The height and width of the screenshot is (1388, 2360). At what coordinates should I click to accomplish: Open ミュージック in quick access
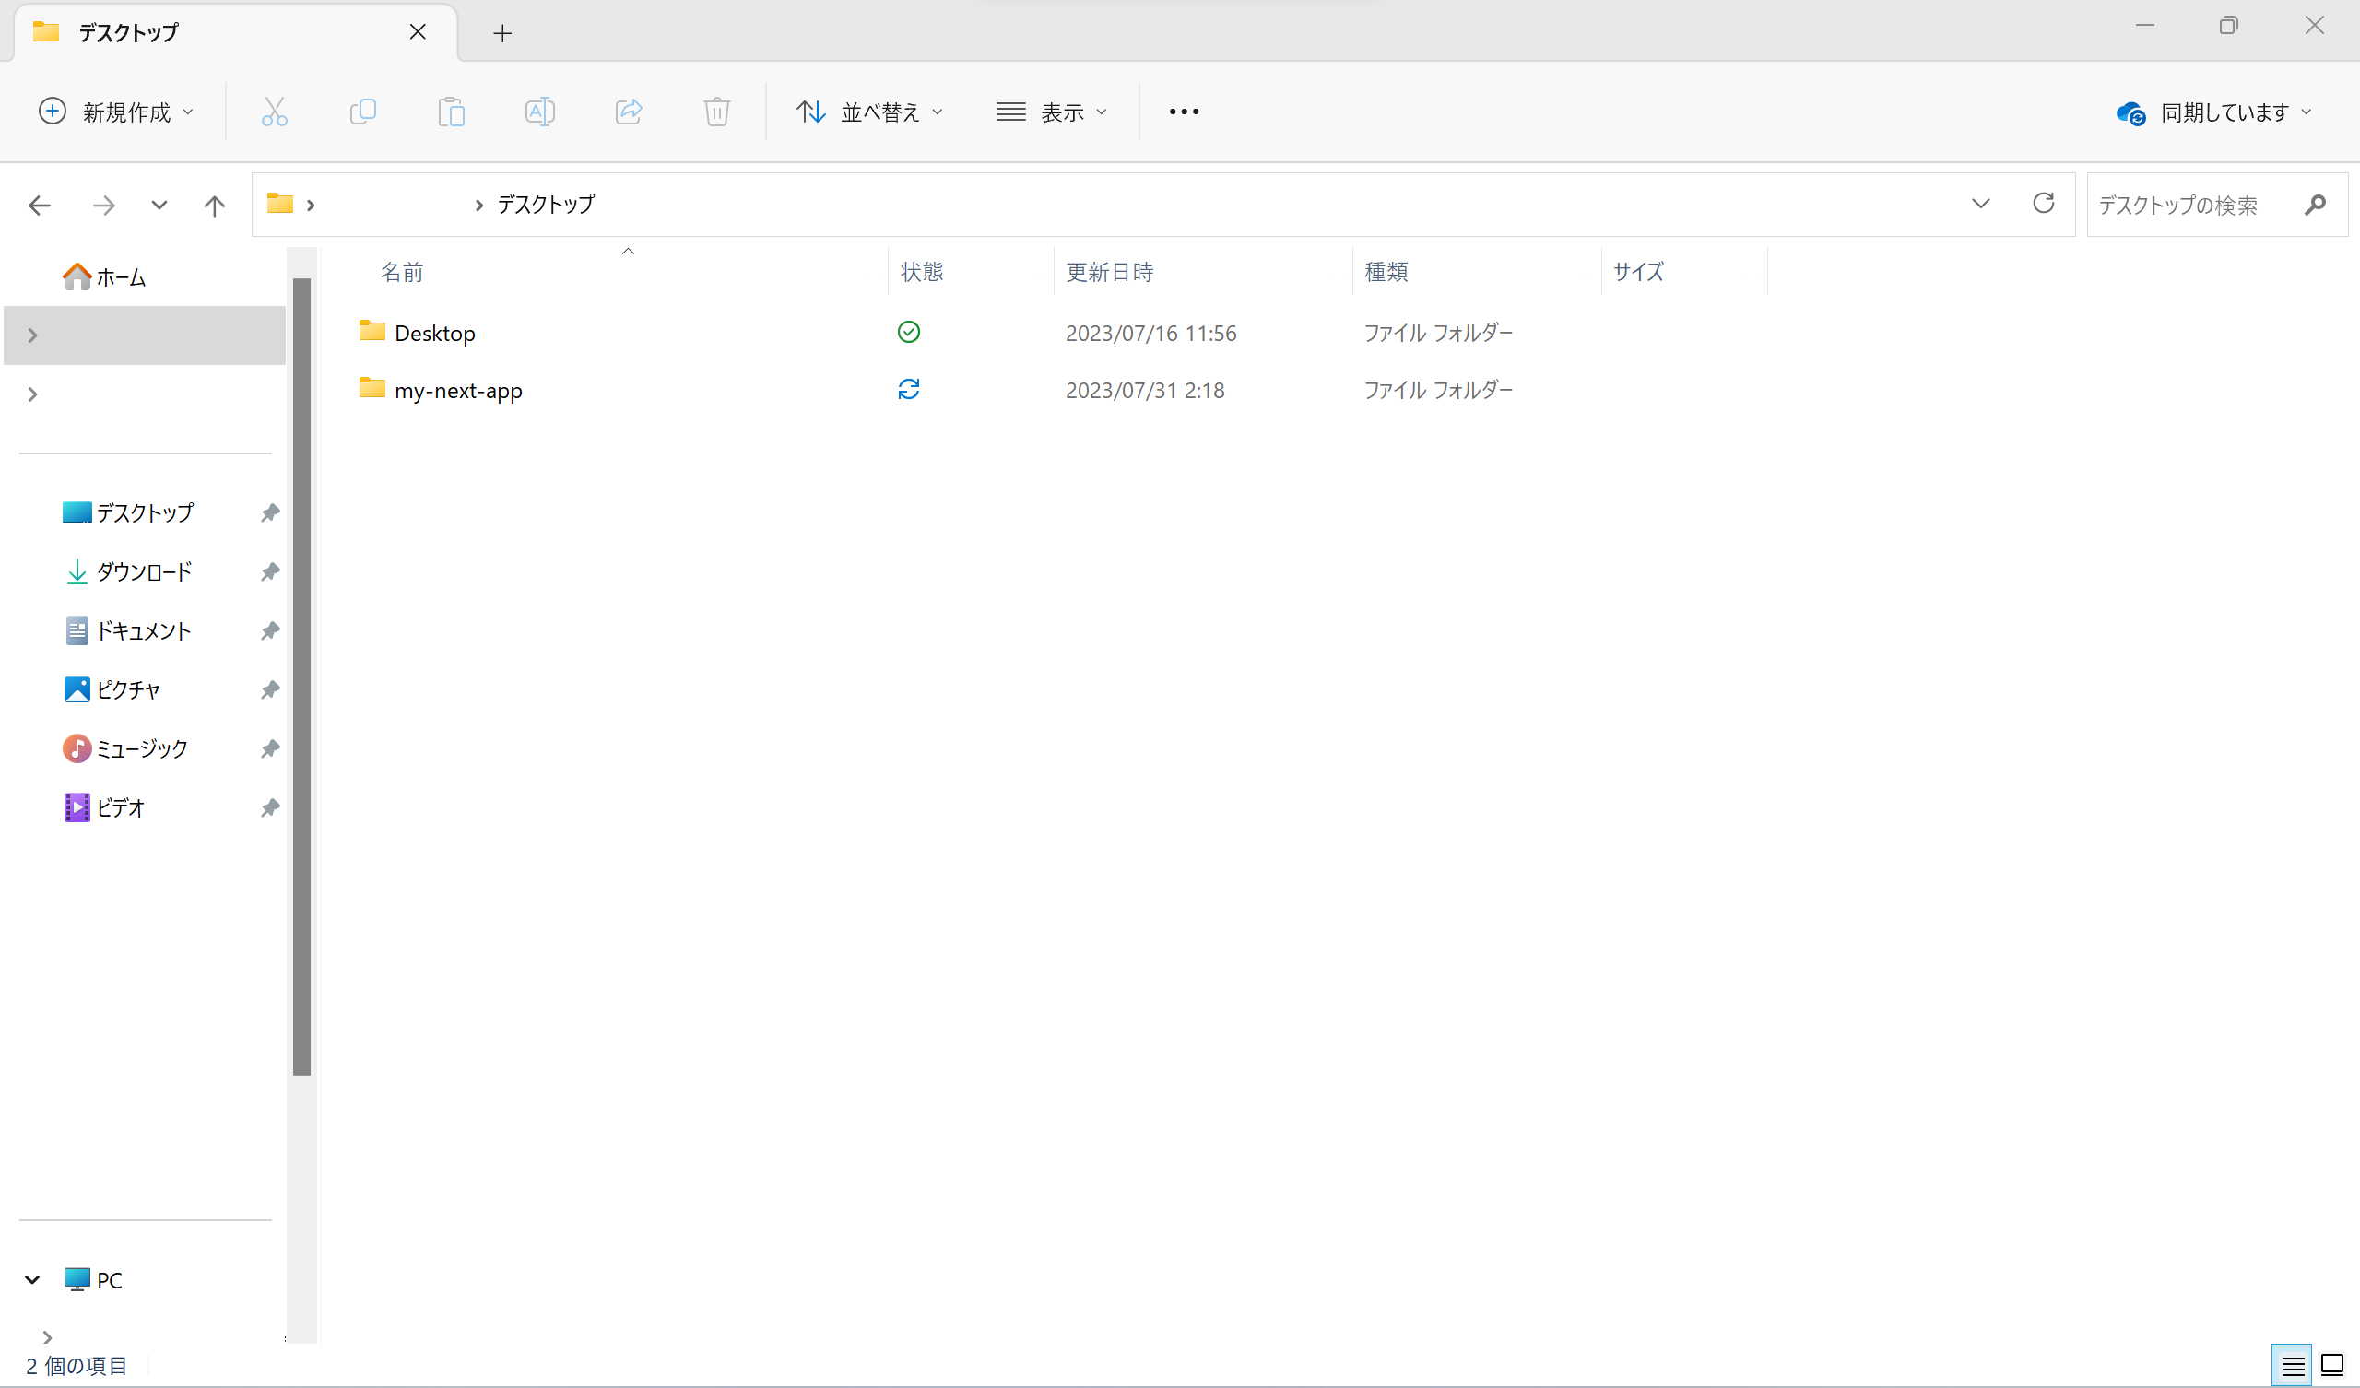click(x=125, y=748)
